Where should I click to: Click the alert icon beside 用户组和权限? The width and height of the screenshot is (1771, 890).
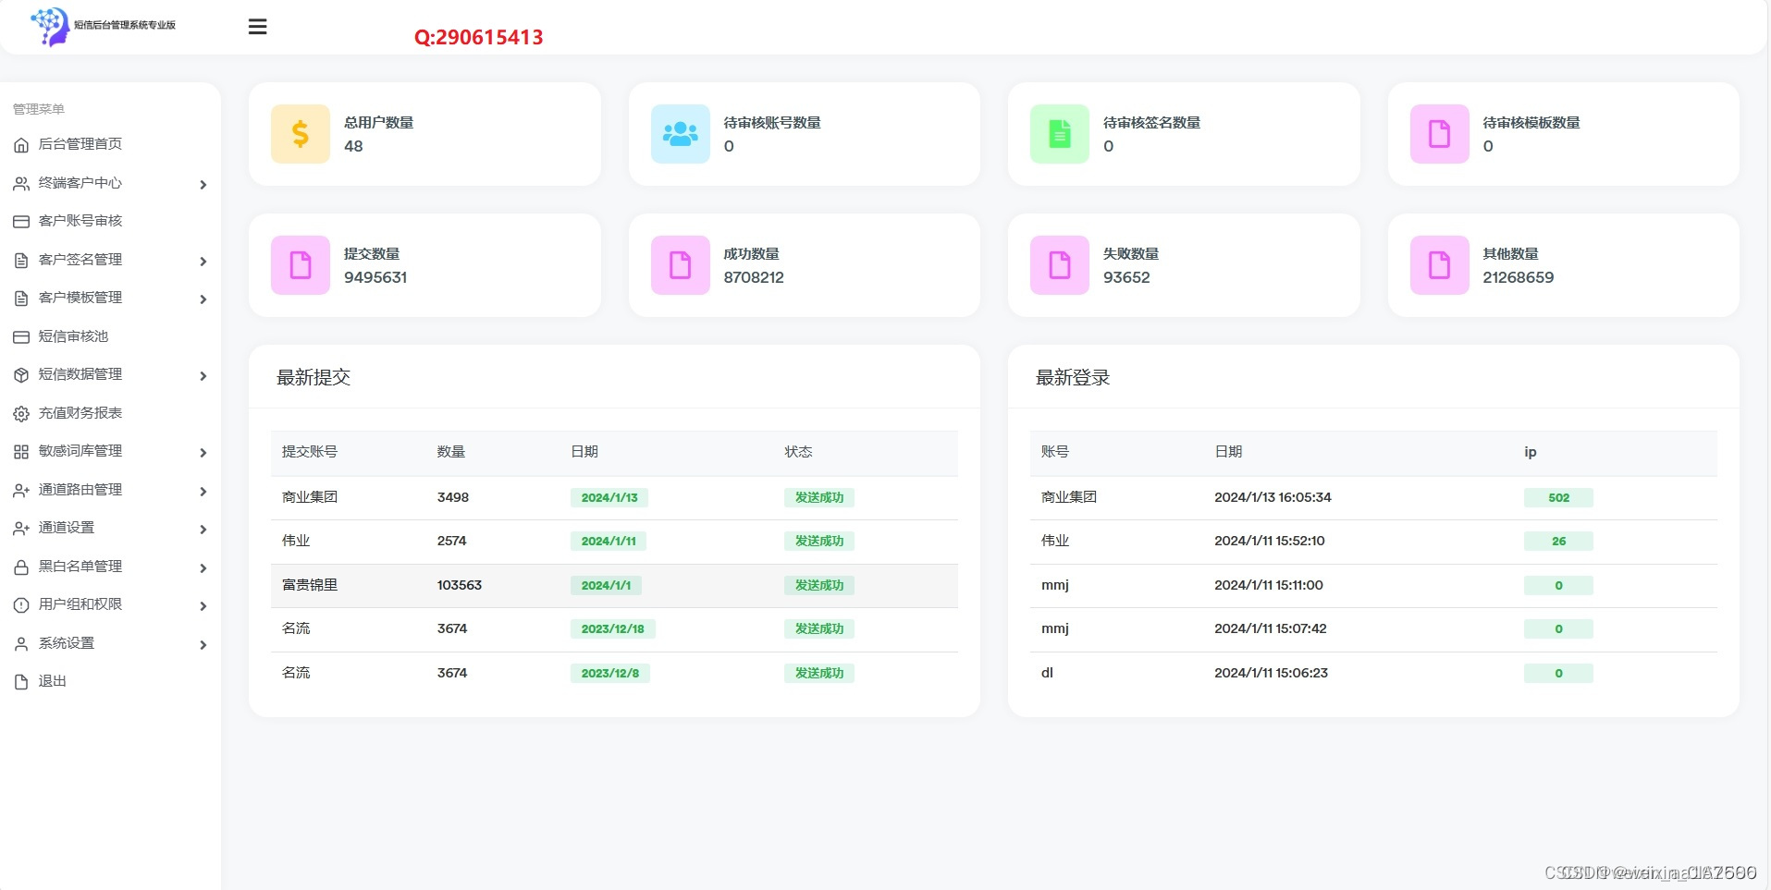pos(21,605)
